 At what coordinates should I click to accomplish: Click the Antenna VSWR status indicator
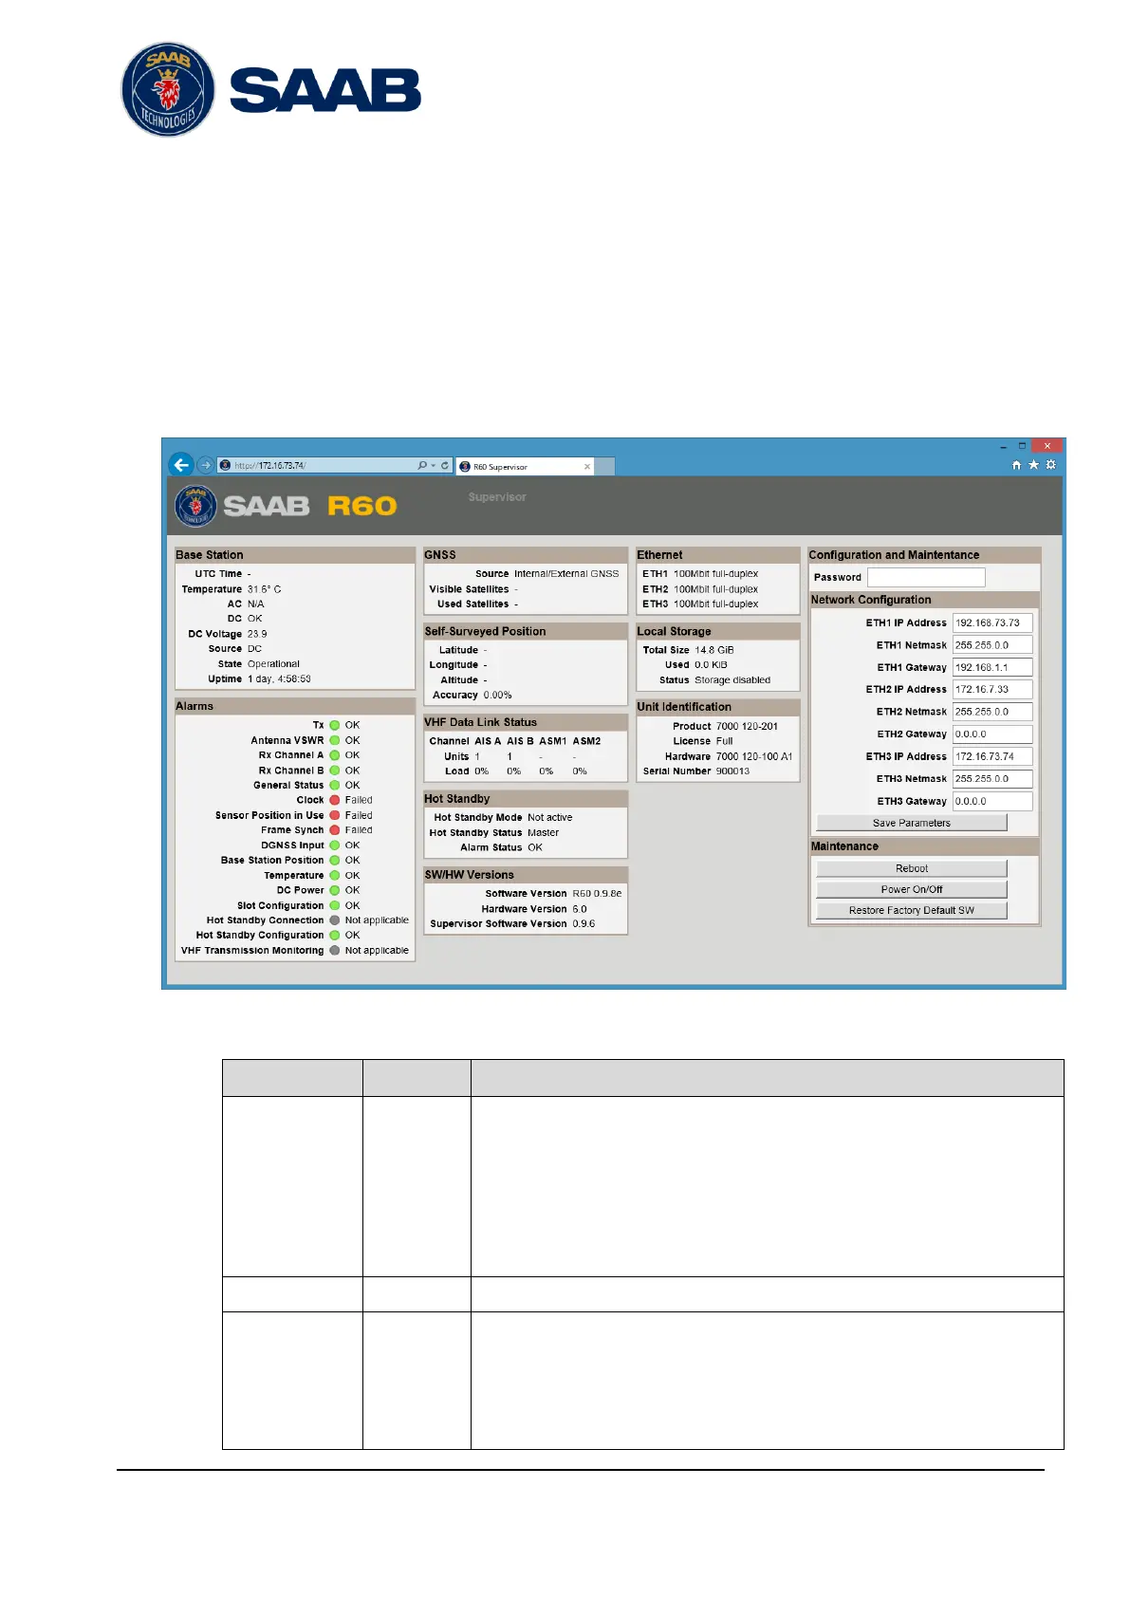coord(335,740)
